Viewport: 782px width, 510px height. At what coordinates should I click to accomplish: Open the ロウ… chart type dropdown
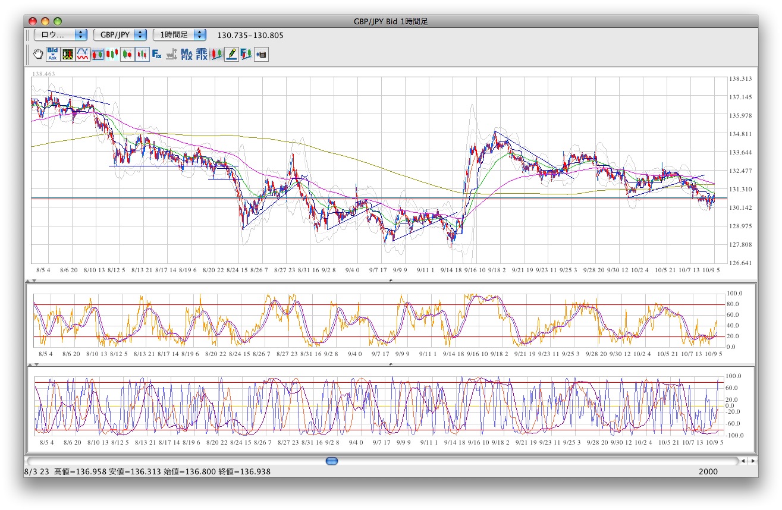(61, 35)
